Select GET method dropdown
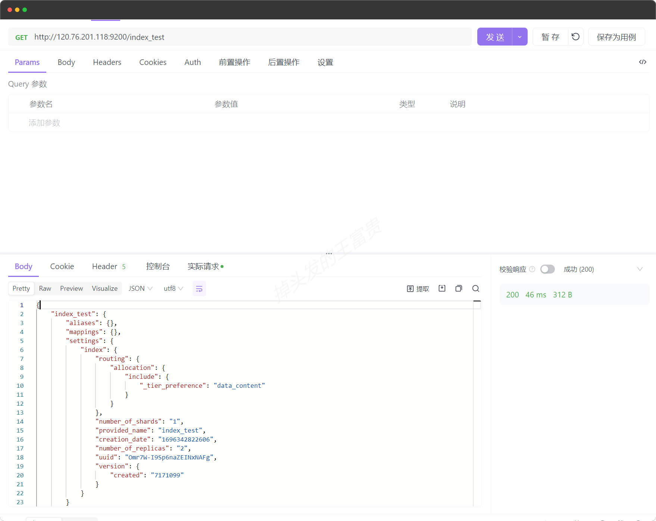Viewport: 656px width, 521px height. [x=21, y=37]
